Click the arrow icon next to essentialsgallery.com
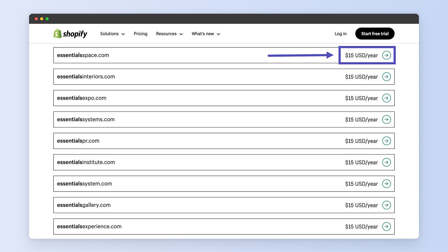 coord(387,205)
